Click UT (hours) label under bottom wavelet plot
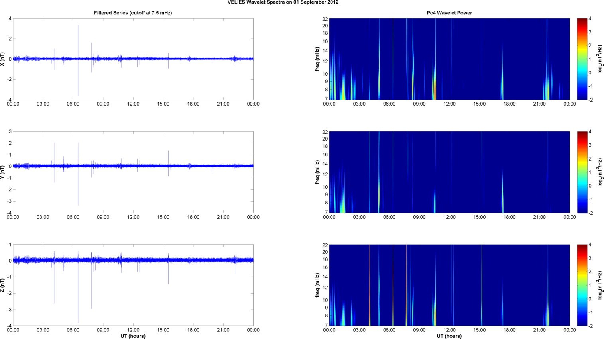Screen dimensions: 604x339 [x=449, y=336]
